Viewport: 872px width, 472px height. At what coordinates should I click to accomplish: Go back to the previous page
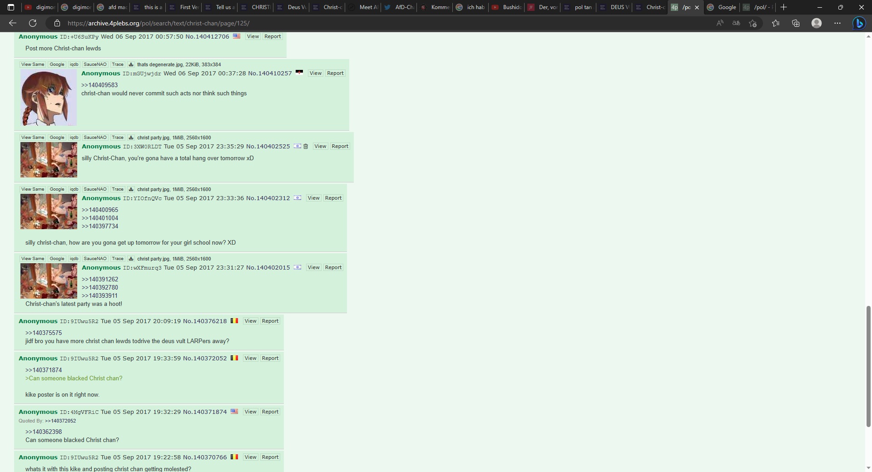(13, 23)
